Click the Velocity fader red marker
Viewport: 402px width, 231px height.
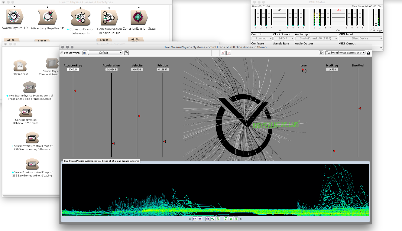click(x=139, y=116)
